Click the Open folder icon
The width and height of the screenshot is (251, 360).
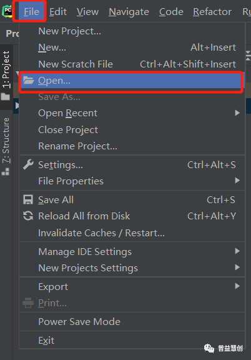(29, 81)
